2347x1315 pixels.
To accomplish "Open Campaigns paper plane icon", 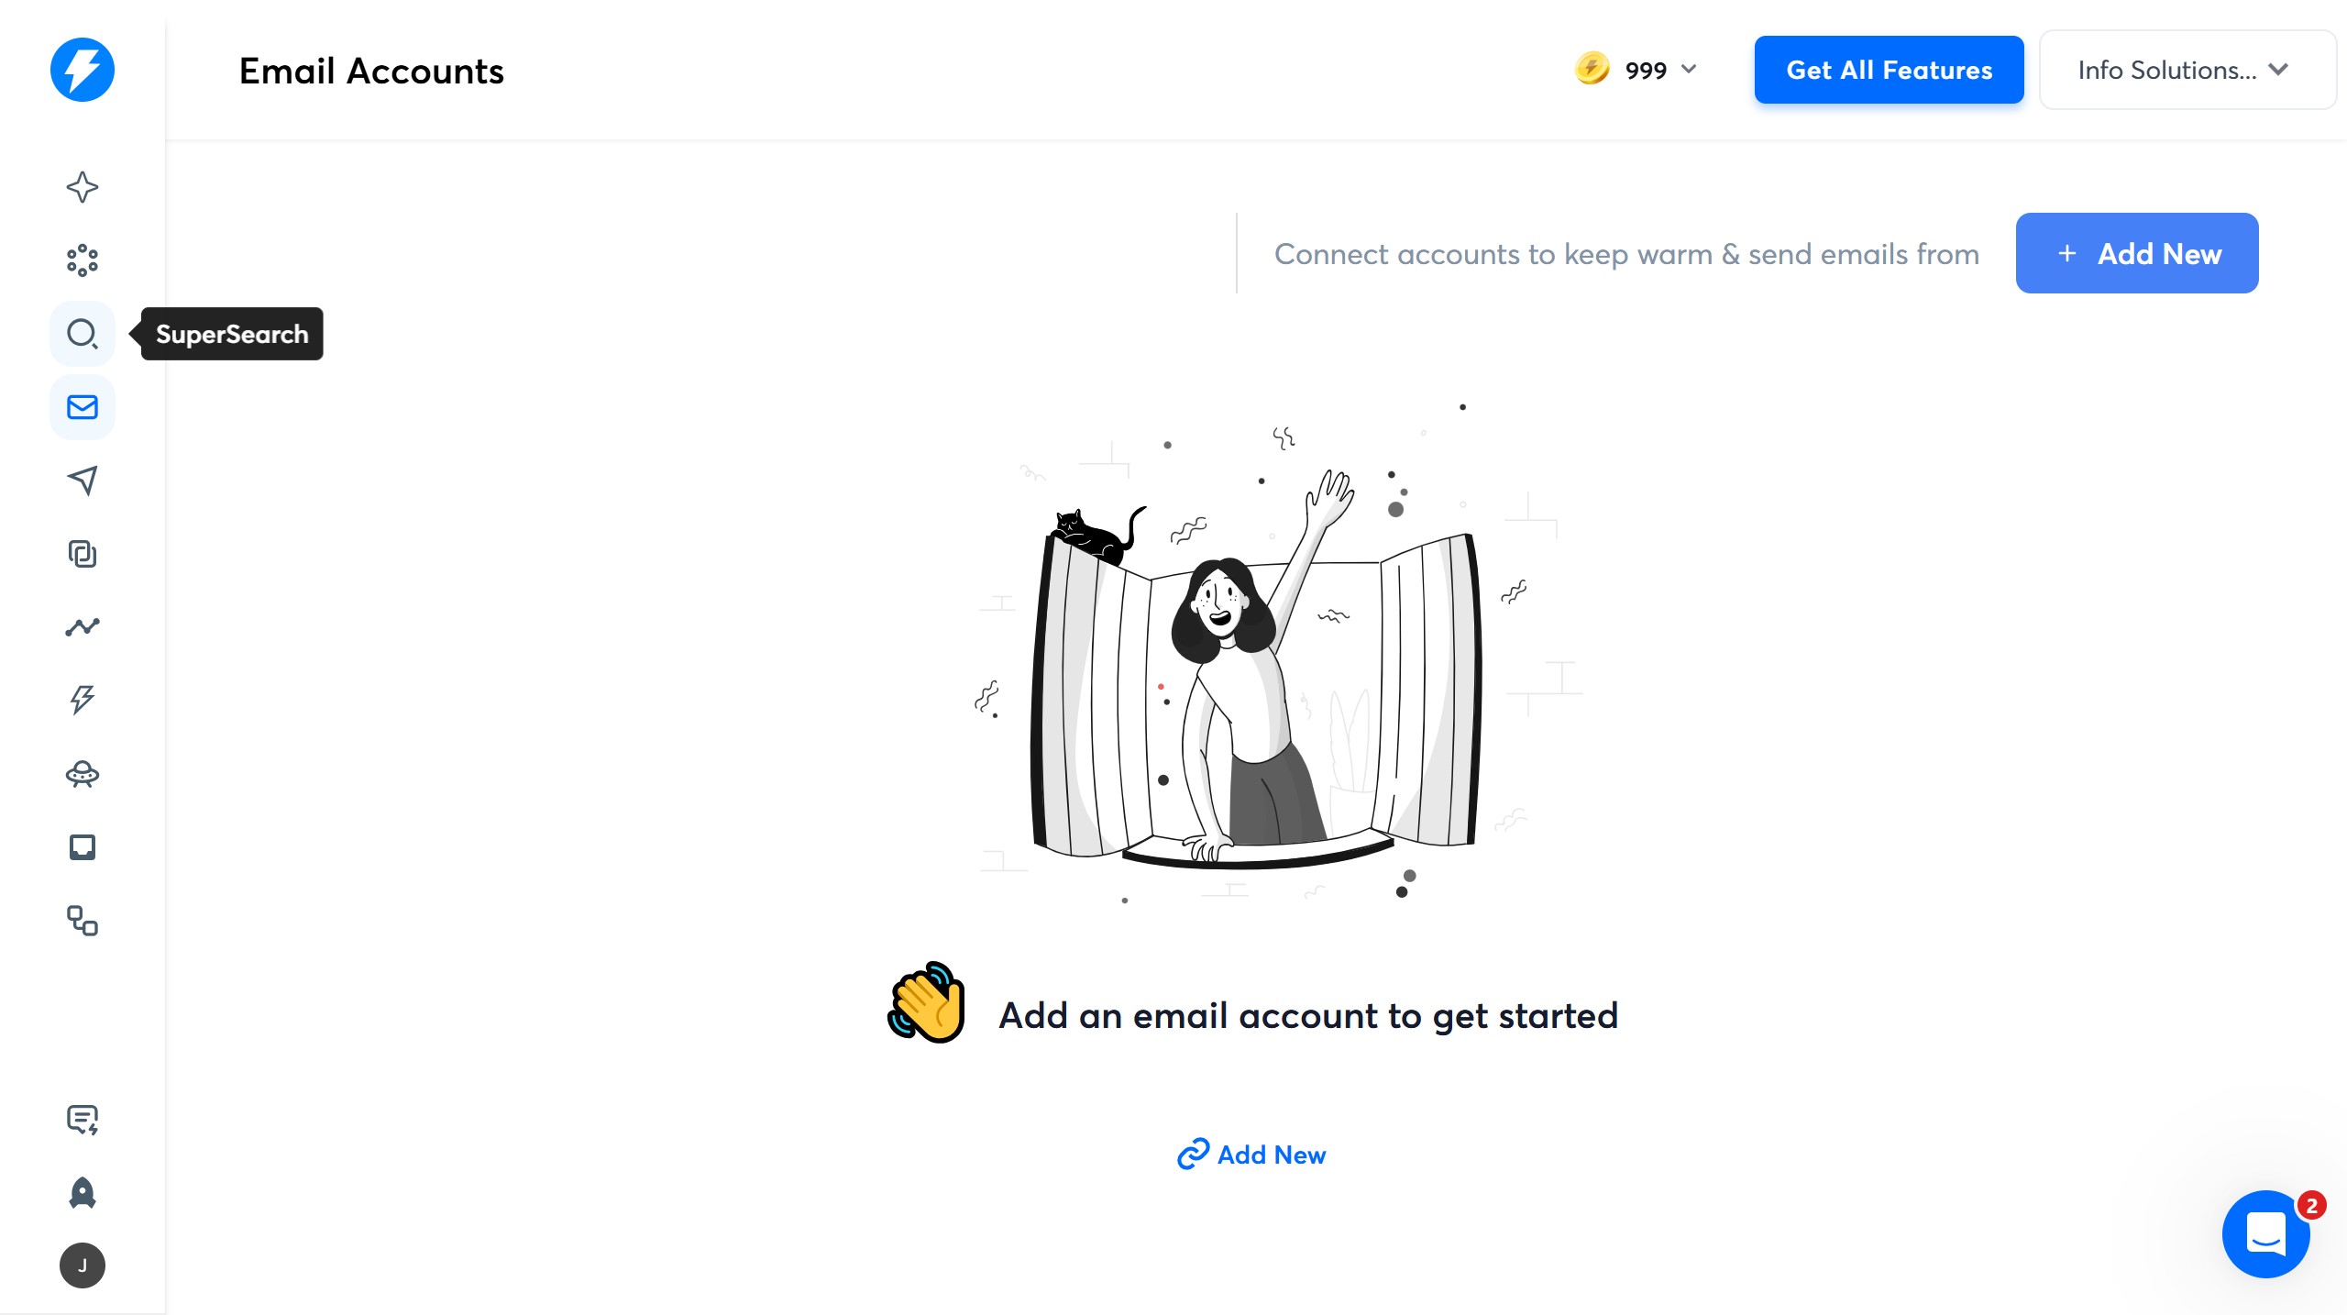I will pos(83,481).
